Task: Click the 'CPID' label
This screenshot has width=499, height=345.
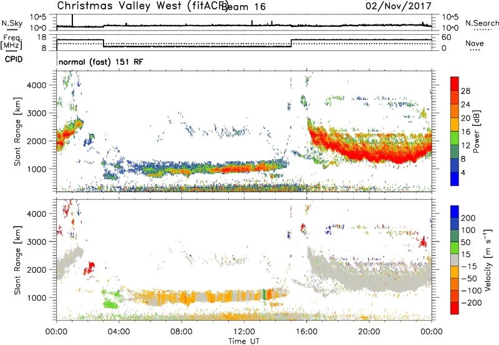Action: pos(14,59)
